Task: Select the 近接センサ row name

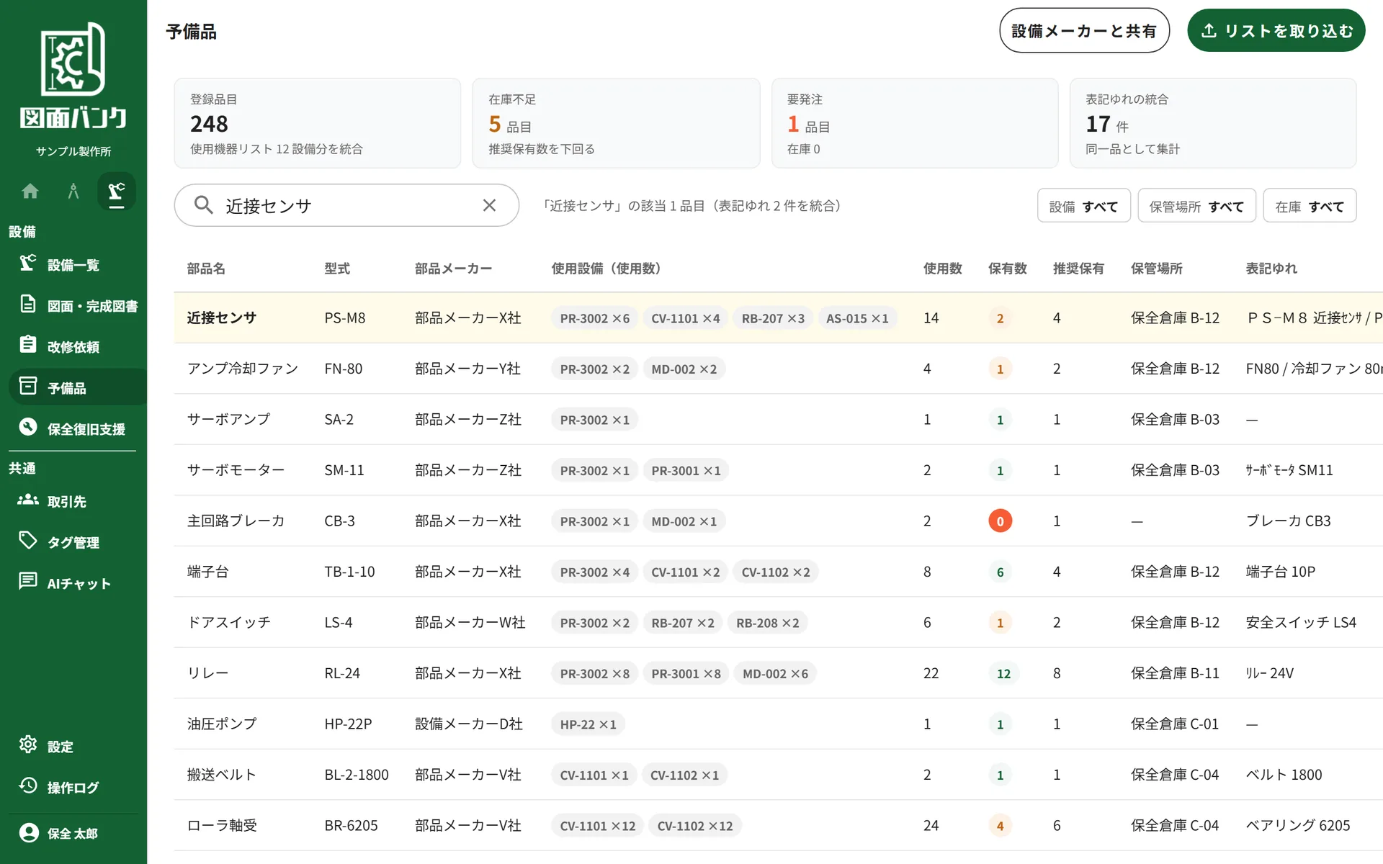Action: [222, 318]
